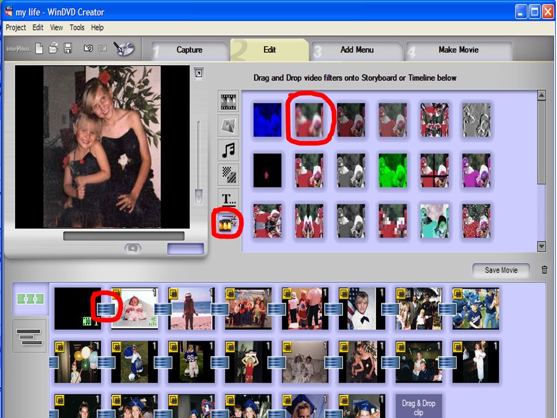Go to the Make Movie step tab

(458, 50)
